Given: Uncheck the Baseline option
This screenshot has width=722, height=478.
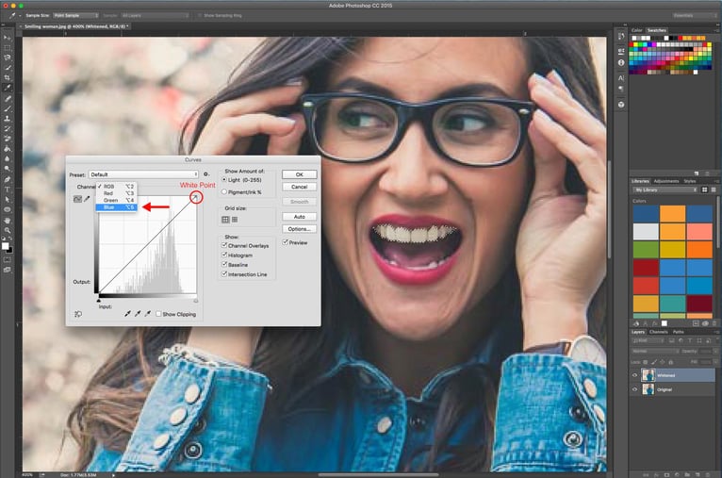Looking at the screenshot, I should 224,264.
